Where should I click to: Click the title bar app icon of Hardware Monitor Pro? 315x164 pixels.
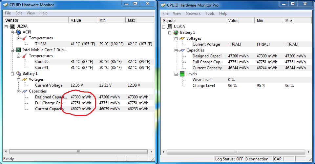[163, 5]
